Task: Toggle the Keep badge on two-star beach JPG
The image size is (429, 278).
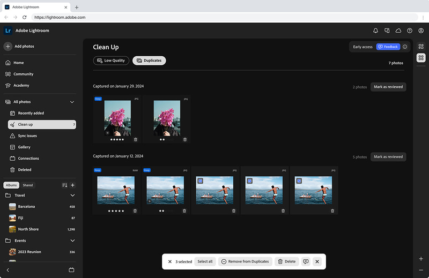Action: click(147, 170)
